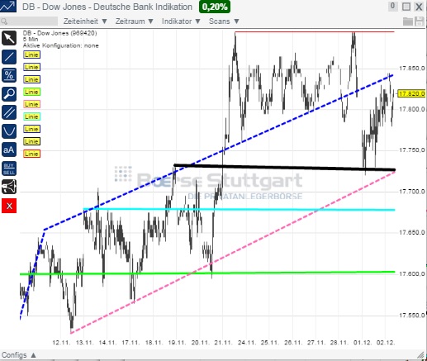Pick the curve arc drawing tool
Screen dimensions: 427x361
[x=9, y=131]
